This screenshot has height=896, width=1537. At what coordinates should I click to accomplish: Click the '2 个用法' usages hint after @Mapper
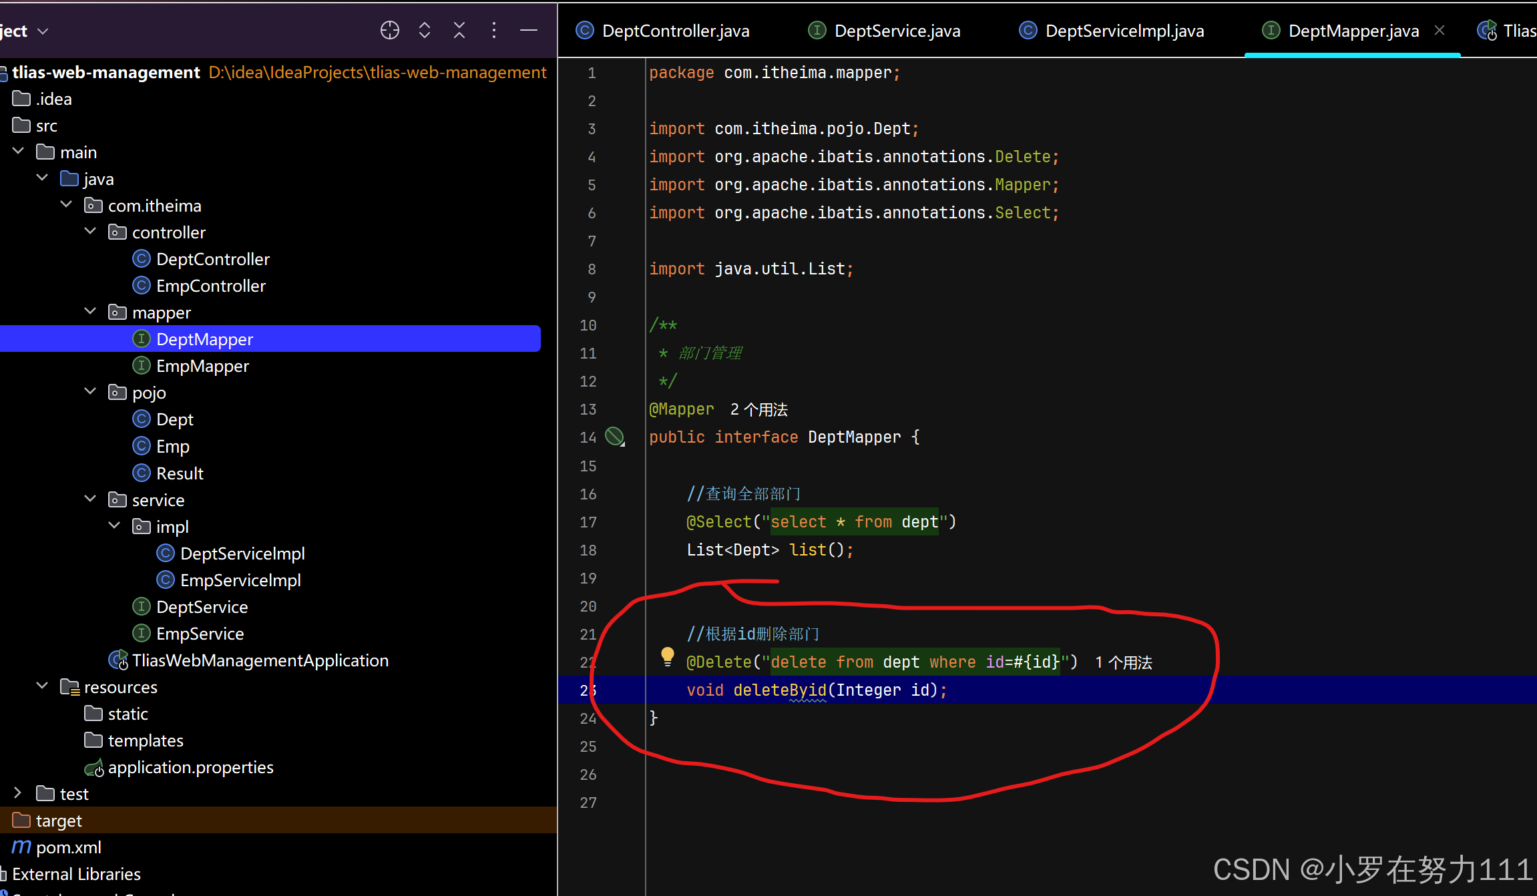click(x=759, y=409)
